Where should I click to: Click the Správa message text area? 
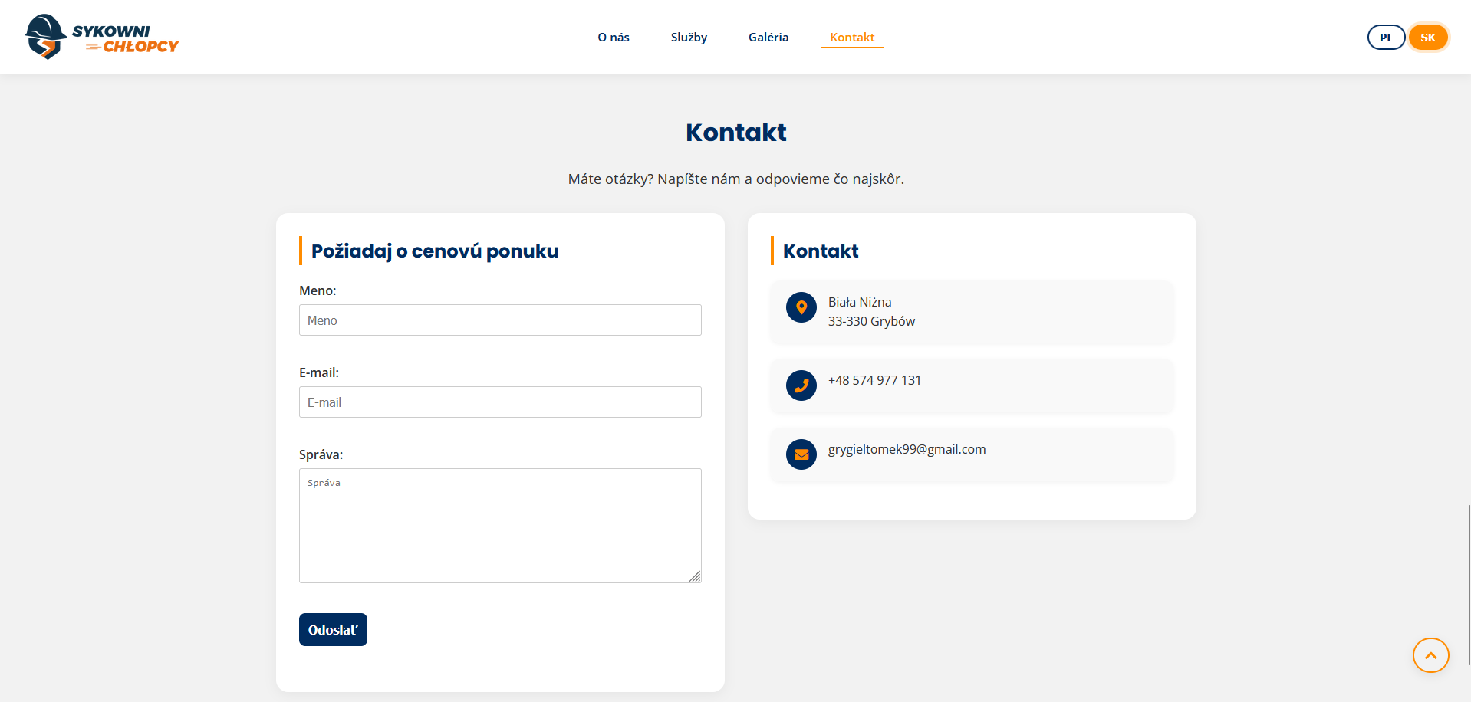pyautogui.click(x=499, y=526)
